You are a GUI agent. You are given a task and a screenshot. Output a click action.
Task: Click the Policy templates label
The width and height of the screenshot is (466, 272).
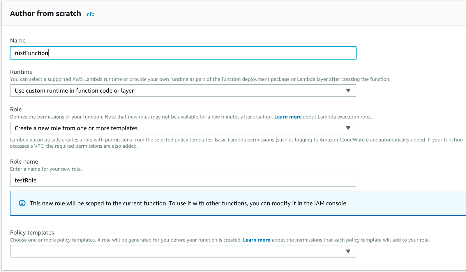(32, 232)
